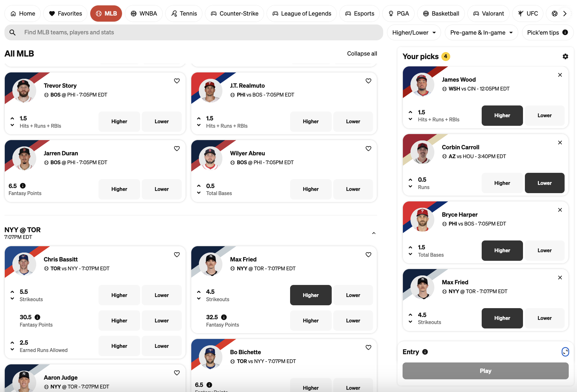Favorite Wilyer Abreu with heart icon
The image size is (577, 392).
(369, 149)
